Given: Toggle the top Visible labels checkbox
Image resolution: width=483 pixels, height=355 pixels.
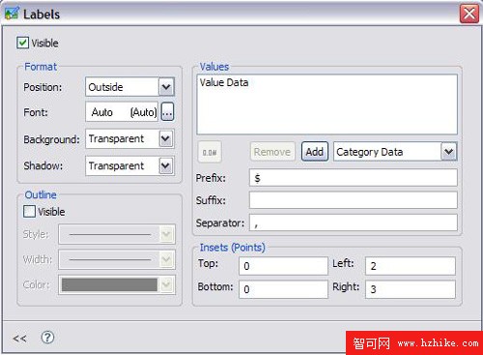Looking at the screenshot, I should tap(22, 43).
